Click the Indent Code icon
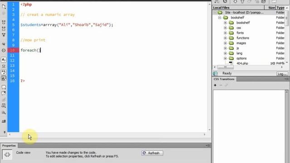290x163 pixels. (x=4, y=121)
